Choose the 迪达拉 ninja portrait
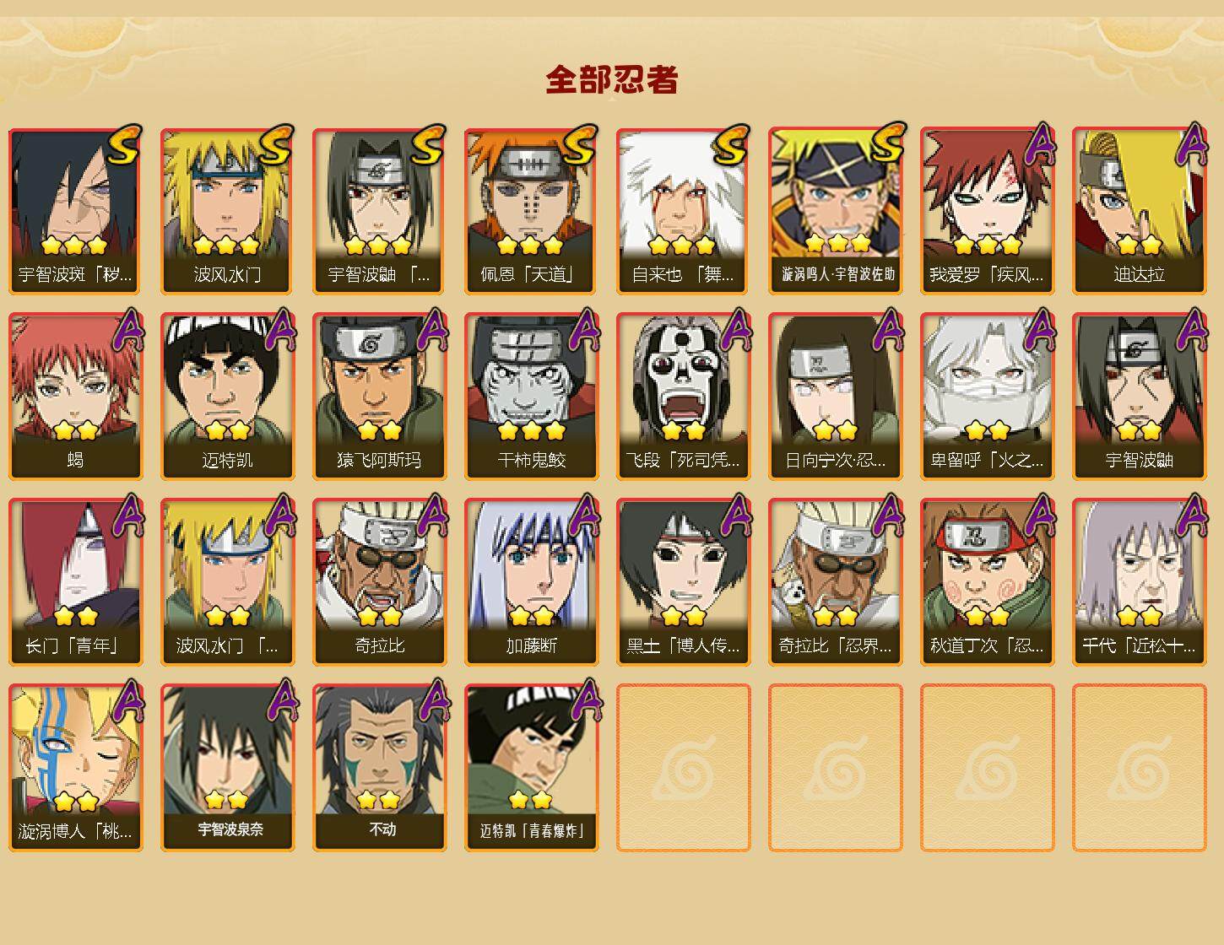This screenshot has width=1224, height=945. [x=1139, y=211]
